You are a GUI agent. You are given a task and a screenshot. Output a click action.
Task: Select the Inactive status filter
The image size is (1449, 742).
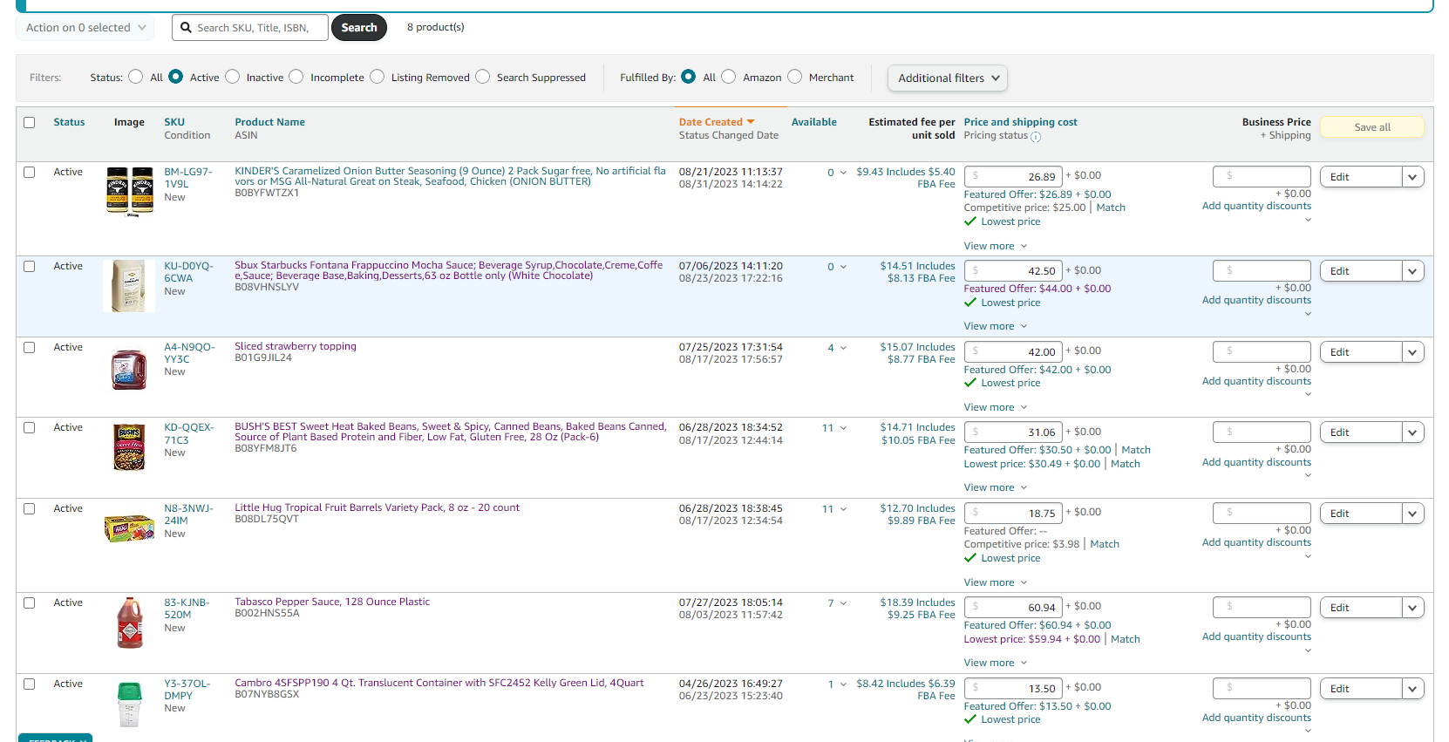(x=232, y=77)
